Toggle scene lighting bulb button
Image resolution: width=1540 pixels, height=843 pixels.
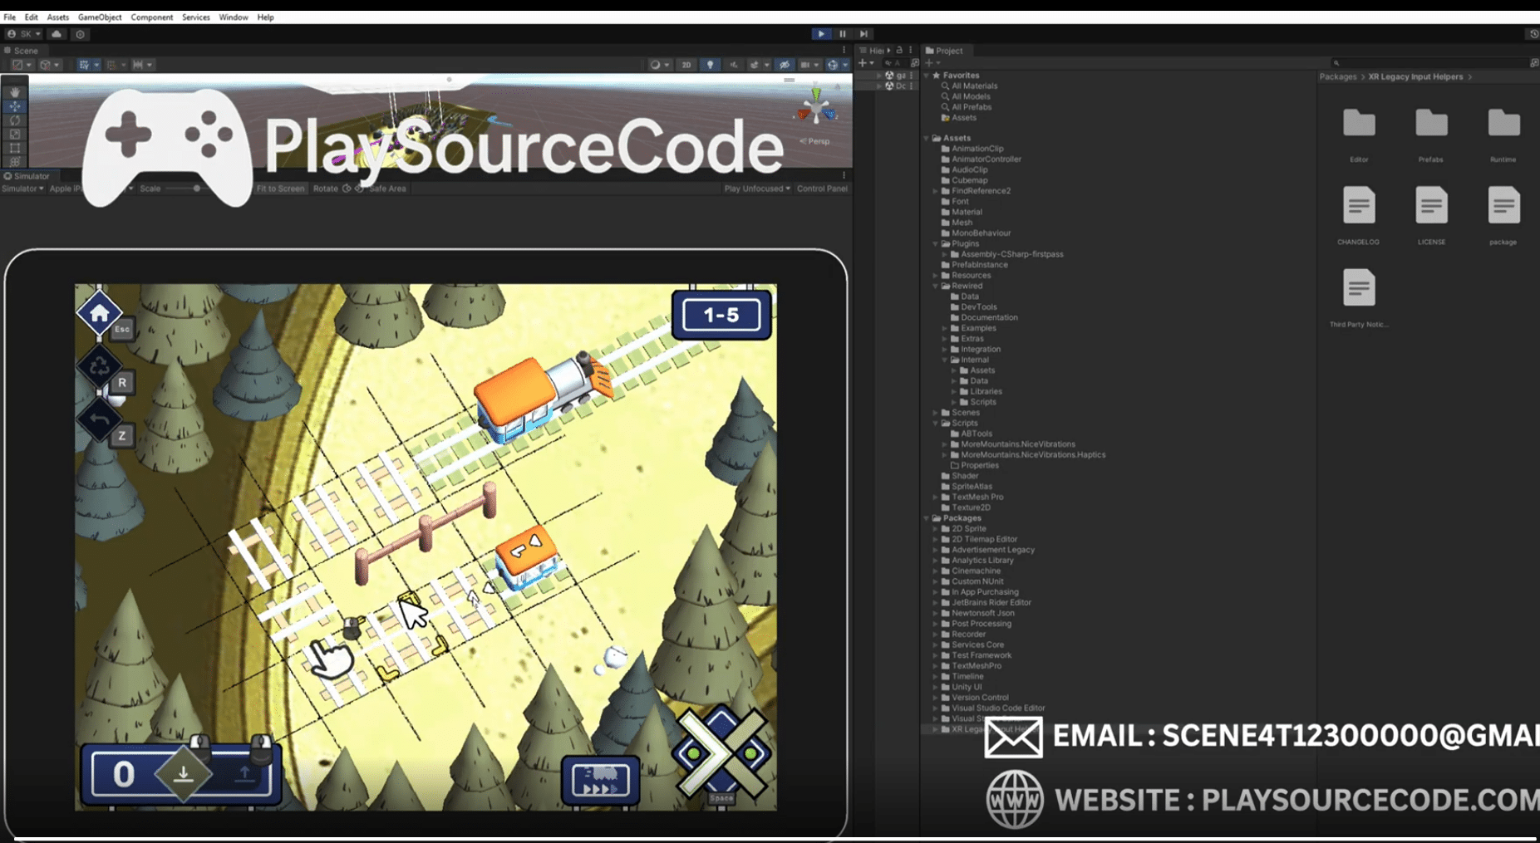pos(710,65)
